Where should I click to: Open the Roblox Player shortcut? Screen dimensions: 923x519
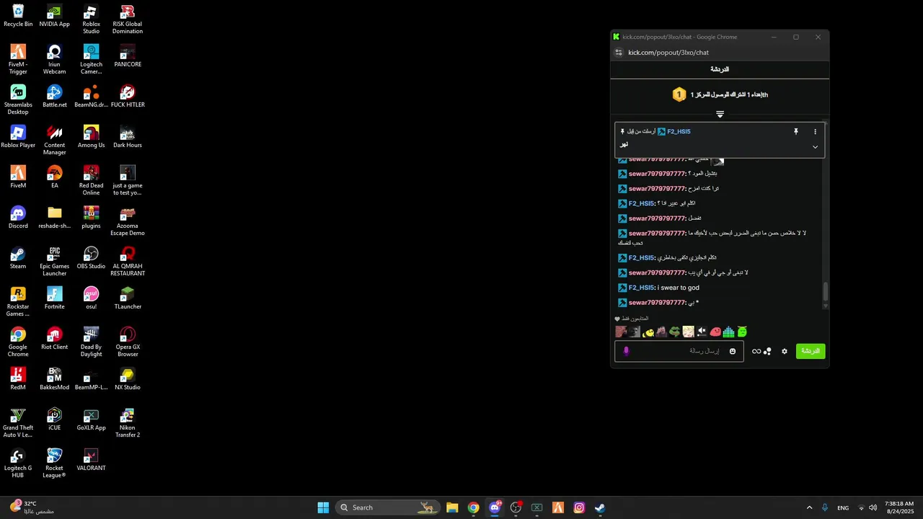pos(18,137)
